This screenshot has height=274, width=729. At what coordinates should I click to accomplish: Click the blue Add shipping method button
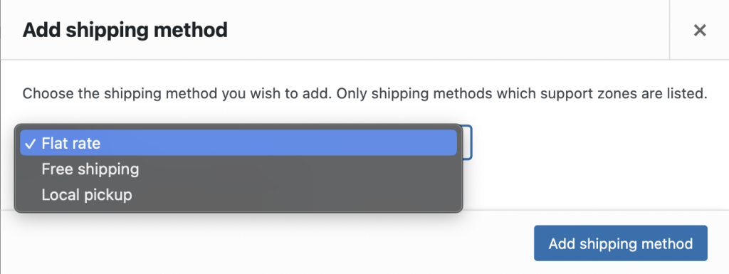pyautogui.click(x=621, y=243)
